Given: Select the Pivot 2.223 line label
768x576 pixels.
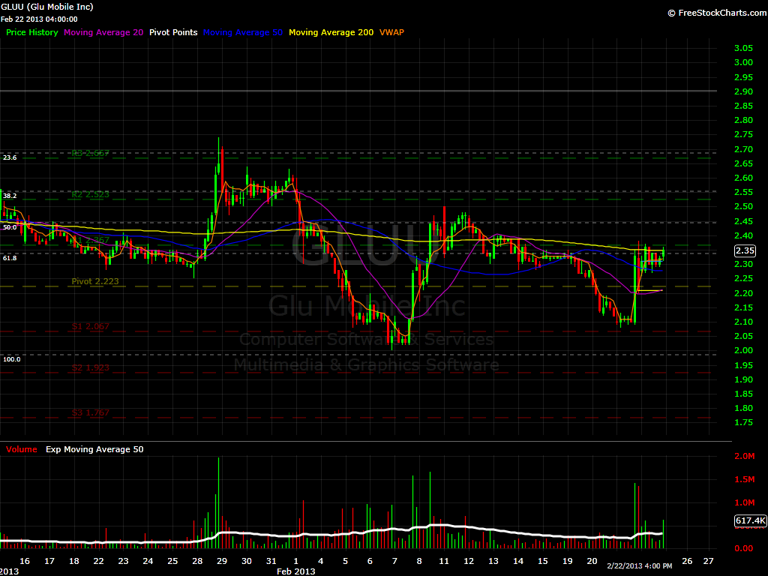Looking at the screenshot, I should click(95, 281).
